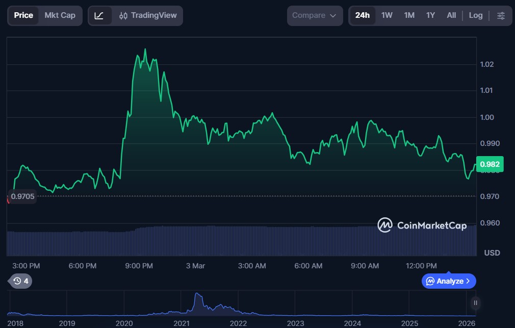Switch to line chart view icon
515x328 pixels.
(99, 15)
